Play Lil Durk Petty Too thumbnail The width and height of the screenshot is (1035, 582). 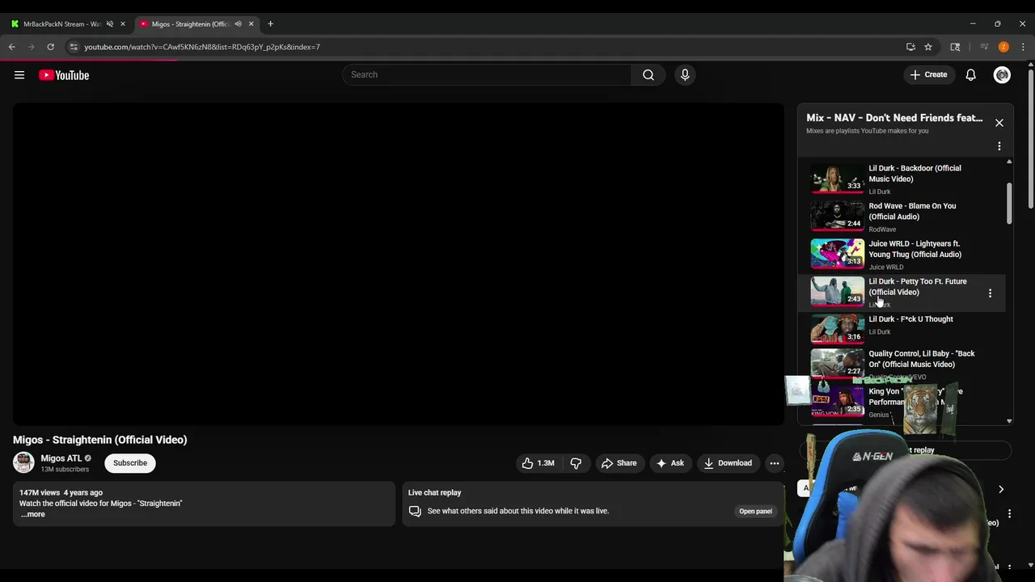(x=837, y=292)
